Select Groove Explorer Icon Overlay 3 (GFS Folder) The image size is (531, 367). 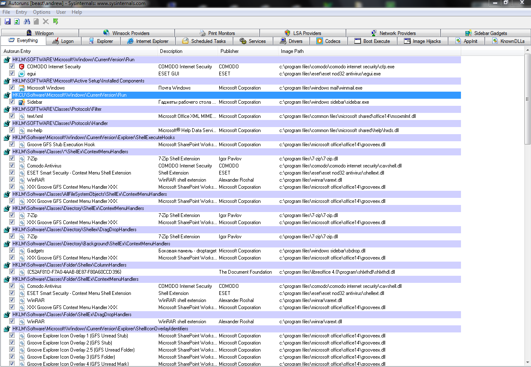(232, 357)
